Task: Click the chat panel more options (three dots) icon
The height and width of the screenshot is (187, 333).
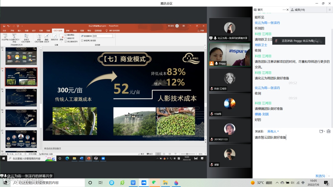Action: [284, 10]
